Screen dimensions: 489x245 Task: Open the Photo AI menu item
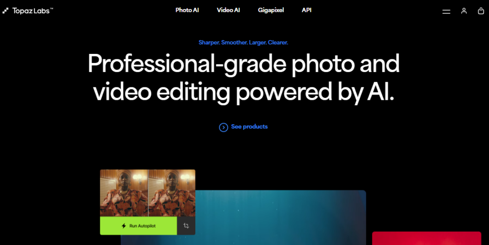tap(187, 10)
